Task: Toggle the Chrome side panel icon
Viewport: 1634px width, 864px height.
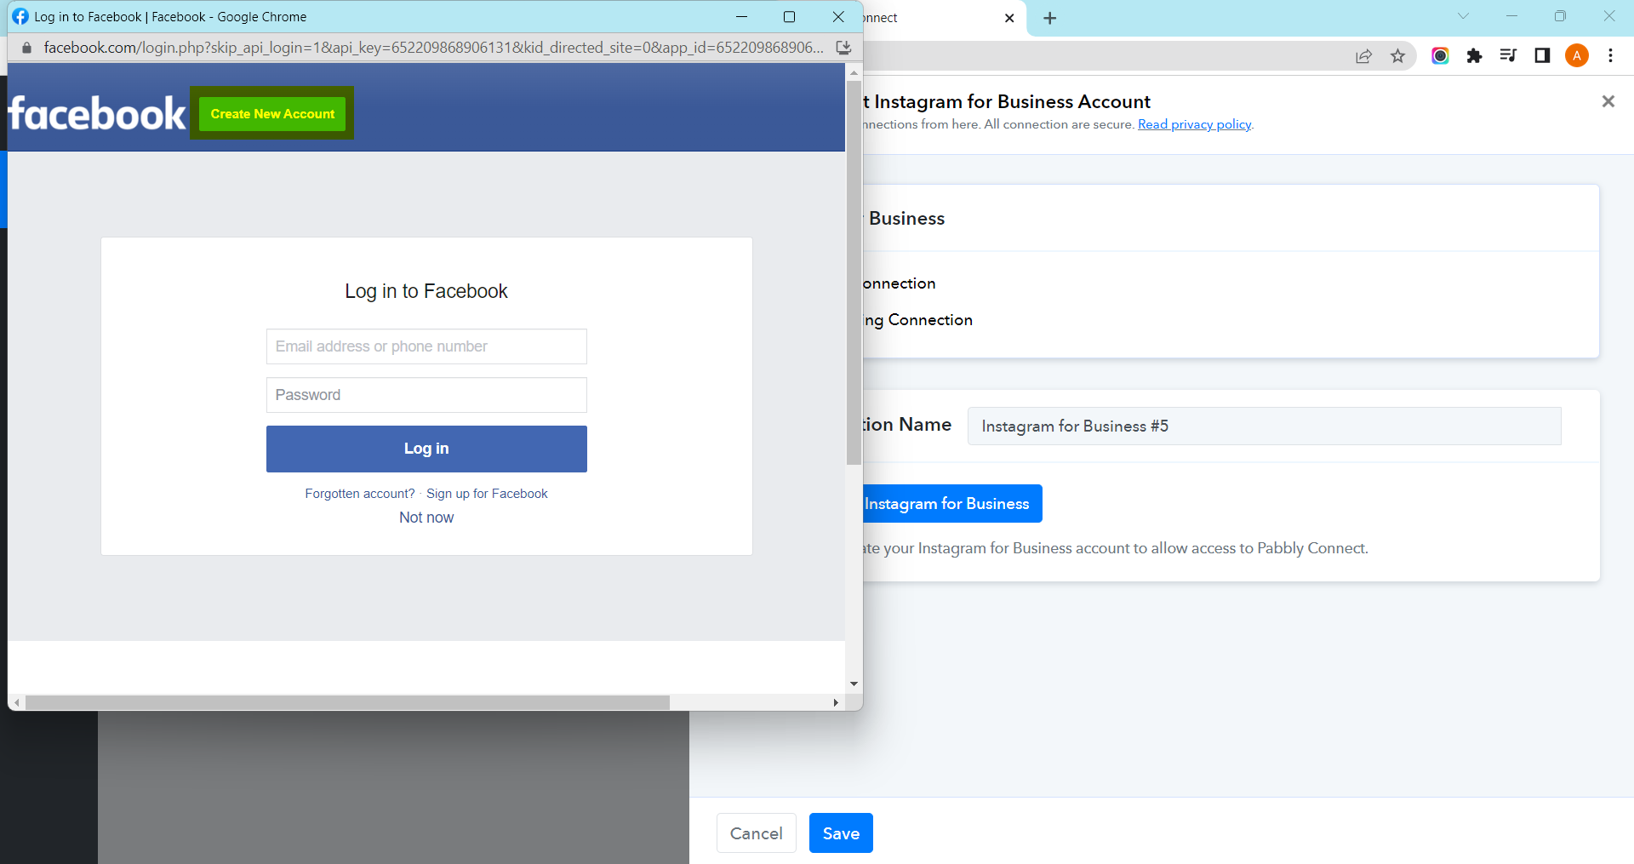Action: (x=1542, y=56)
